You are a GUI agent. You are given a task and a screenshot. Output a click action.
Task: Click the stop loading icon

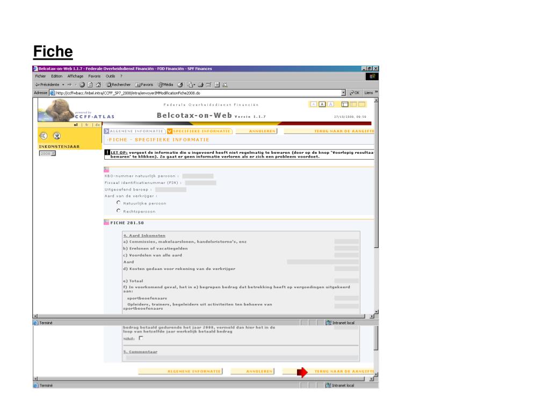click(x=82, y=84)
